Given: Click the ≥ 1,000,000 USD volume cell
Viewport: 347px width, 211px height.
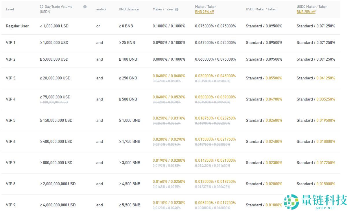Looking at the screenshot, I should coord(54,43).
